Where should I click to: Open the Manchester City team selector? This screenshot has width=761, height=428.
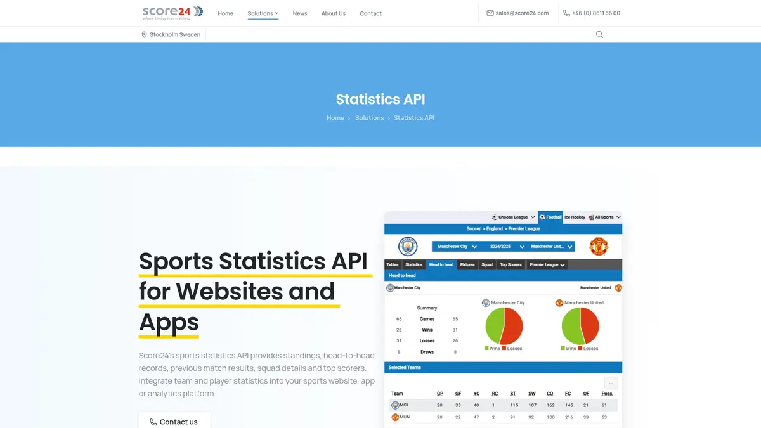click(457, 246)
